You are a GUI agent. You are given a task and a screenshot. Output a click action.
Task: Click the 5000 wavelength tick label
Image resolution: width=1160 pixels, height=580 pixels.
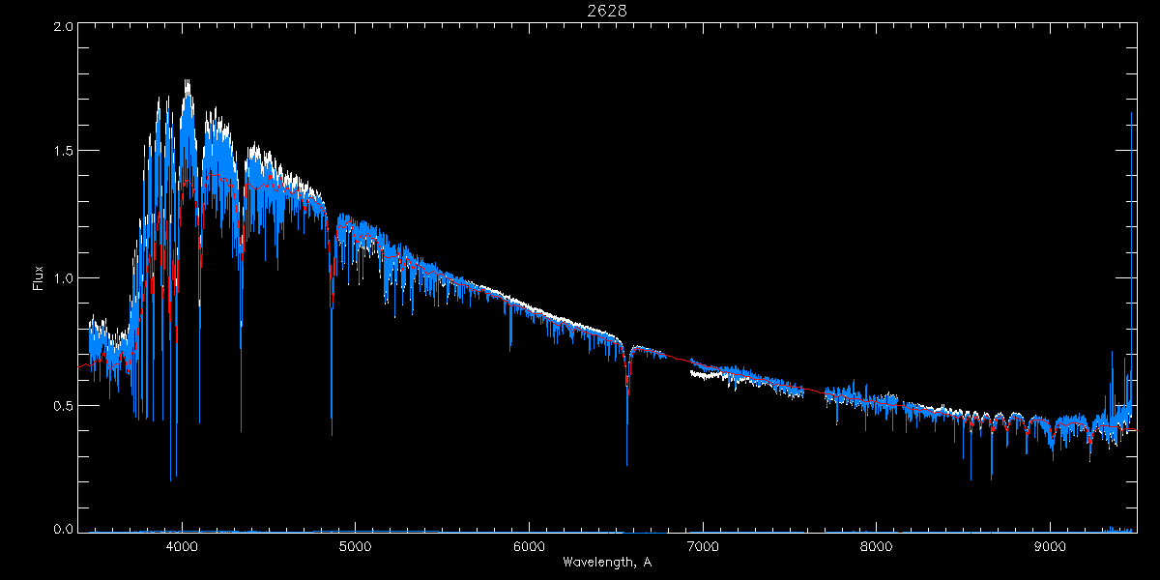click(355, 544)
